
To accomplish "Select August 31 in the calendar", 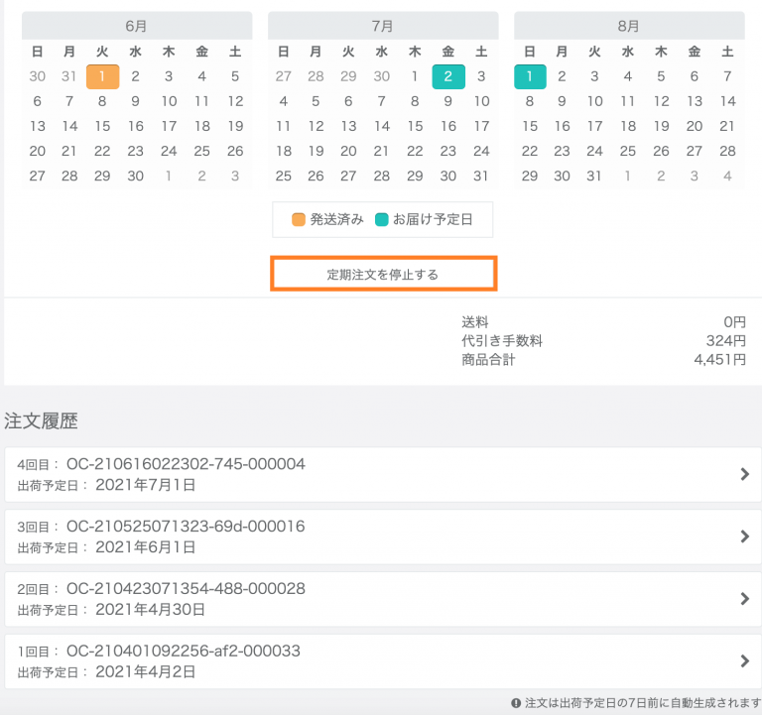I will (x=594, y=176).
